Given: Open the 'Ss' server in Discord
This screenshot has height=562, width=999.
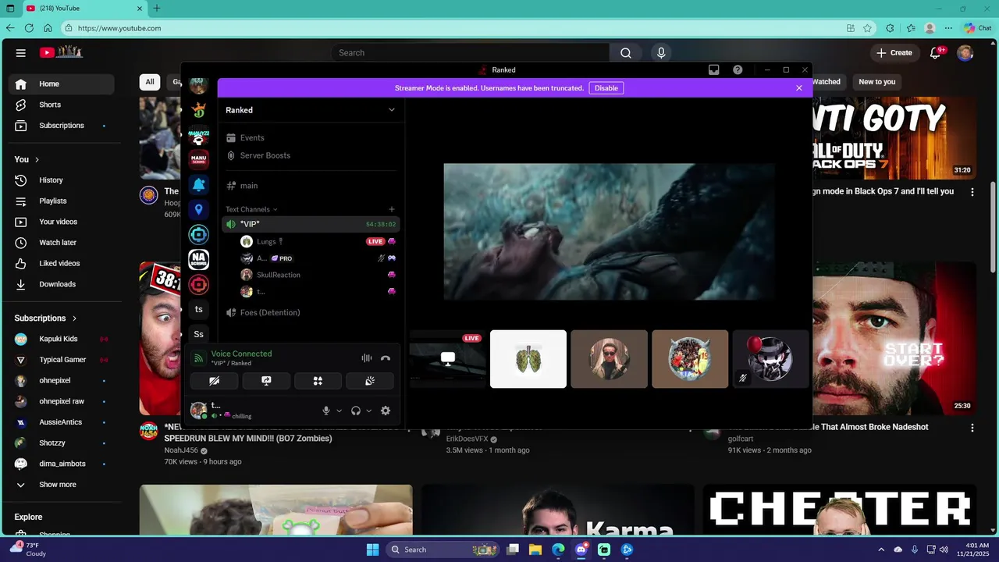Looking at the screenshot, I should [x=199, y=334].
